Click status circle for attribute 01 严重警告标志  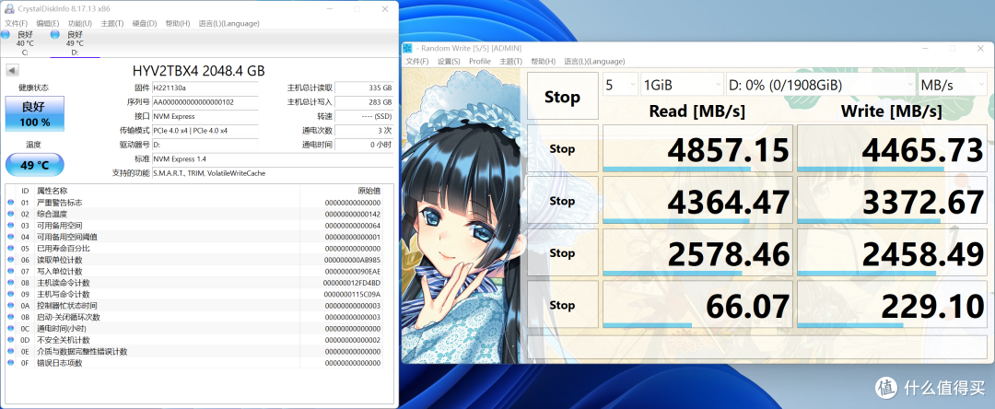pyautogui.click(x=10, y=203)
